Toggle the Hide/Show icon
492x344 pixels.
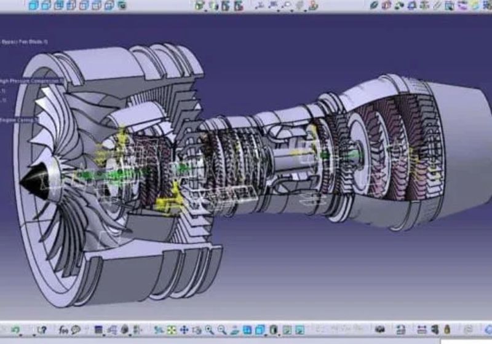click(287, 330)
